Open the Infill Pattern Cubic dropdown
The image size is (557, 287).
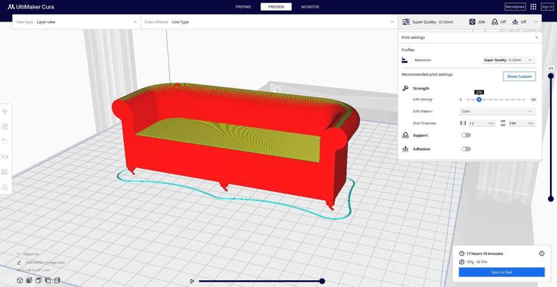(497, 111)
